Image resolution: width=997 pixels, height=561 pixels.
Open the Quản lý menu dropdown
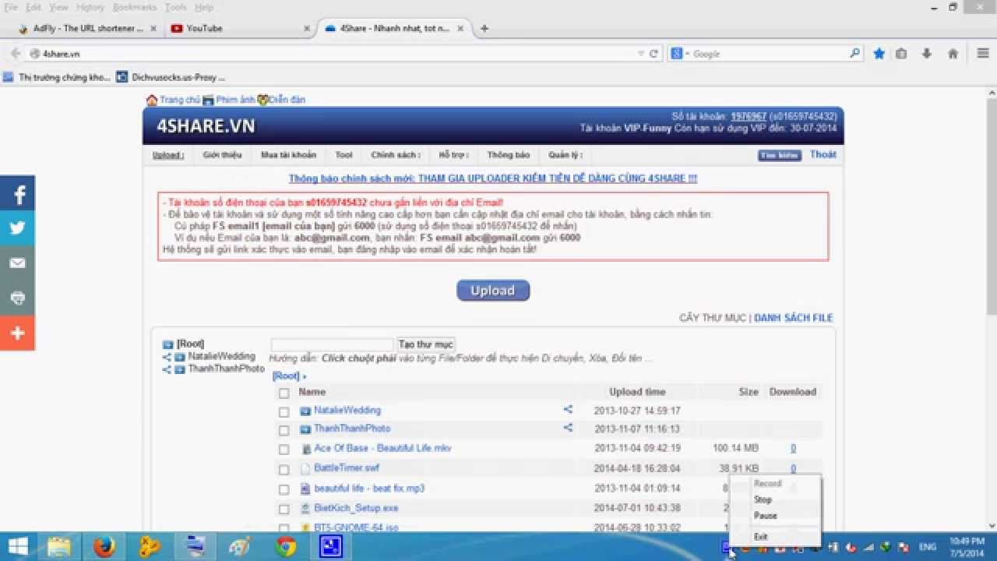(x=565, y=155)
